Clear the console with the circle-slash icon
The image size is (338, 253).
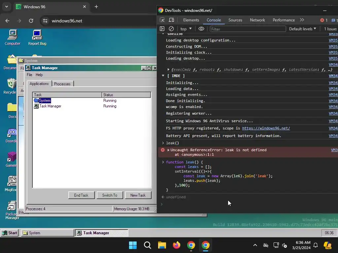coord(171,29)
